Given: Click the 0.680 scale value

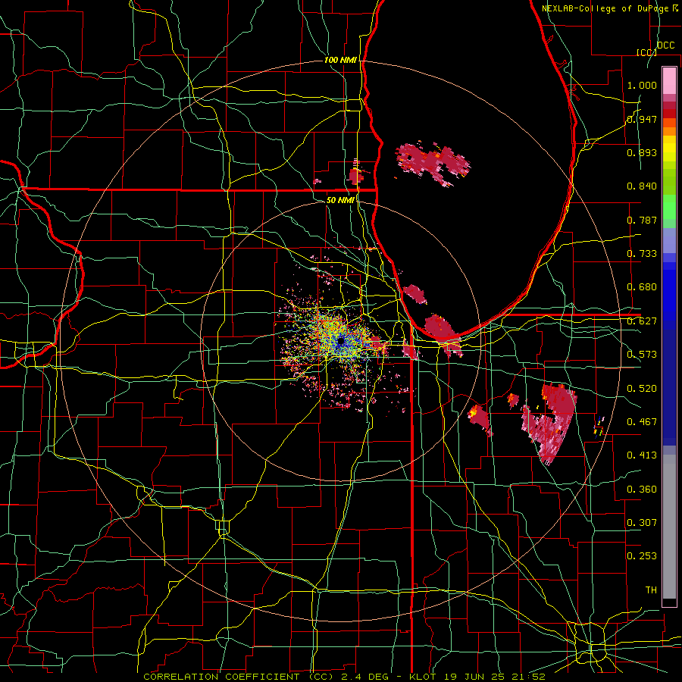Looking at the screenshot, I should (642, 287).
